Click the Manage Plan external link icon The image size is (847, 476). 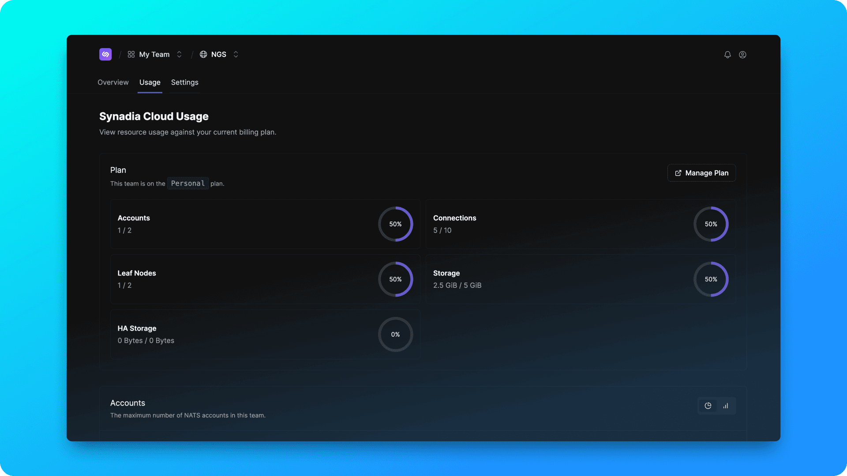(678, 173)
